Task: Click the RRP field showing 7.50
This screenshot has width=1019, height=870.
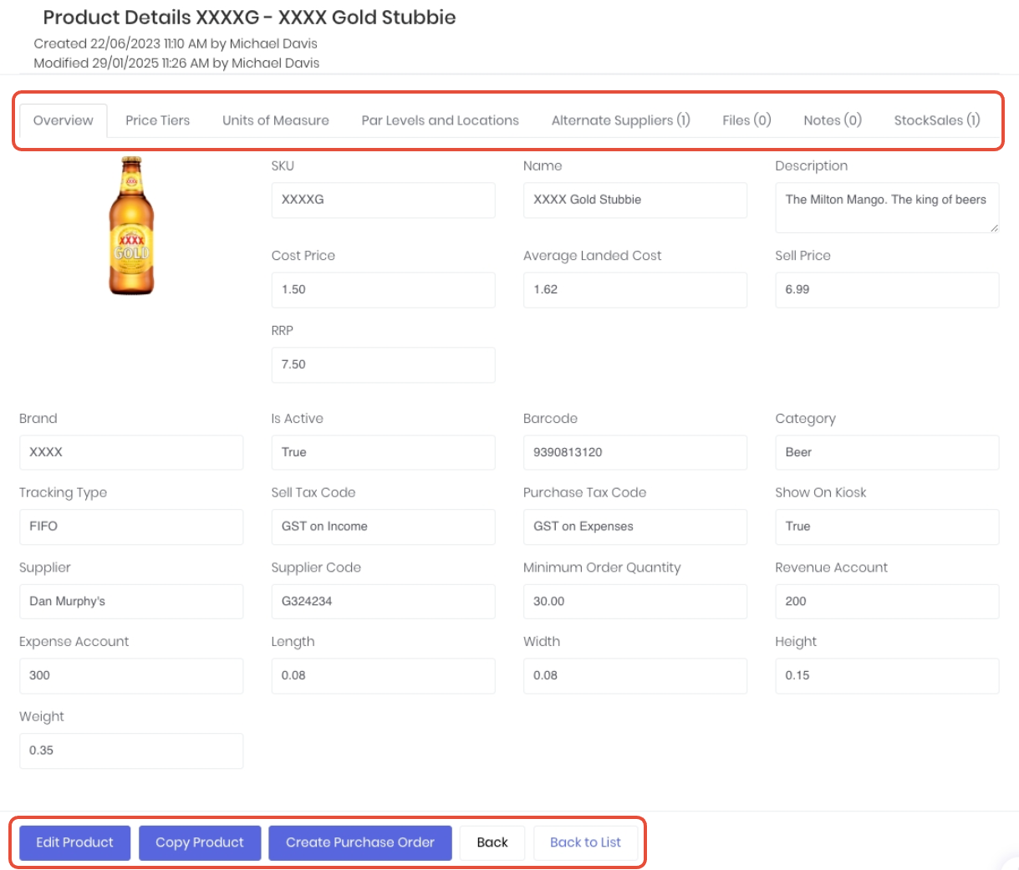Action: point(383,365)
